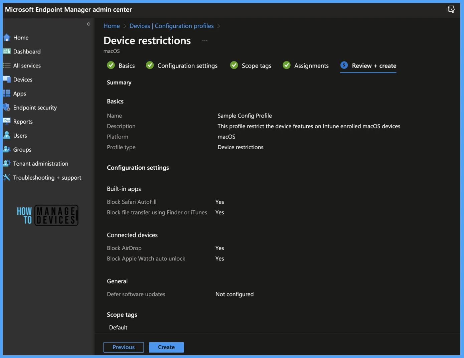Click the 'Block AirDrop' setting label
464x358 pixels.
[x=124, y=248]
